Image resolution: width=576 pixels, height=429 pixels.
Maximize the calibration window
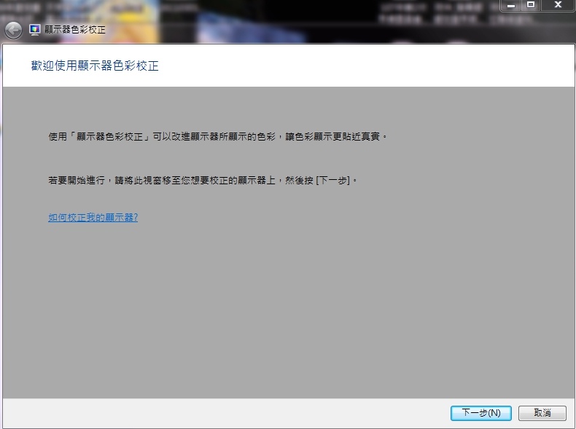[531, 5]
